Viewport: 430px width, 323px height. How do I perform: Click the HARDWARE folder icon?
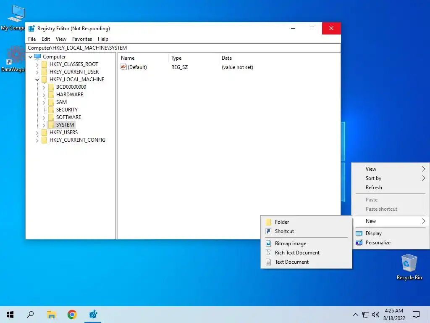(x=51, y=95)
